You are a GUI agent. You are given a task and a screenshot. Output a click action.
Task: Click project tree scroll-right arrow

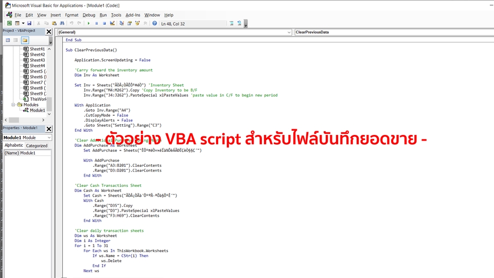[x=43, y=120]
